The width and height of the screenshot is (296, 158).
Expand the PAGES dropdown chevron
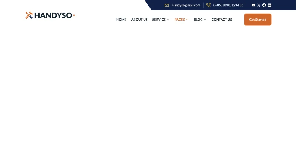click(187, 20)
